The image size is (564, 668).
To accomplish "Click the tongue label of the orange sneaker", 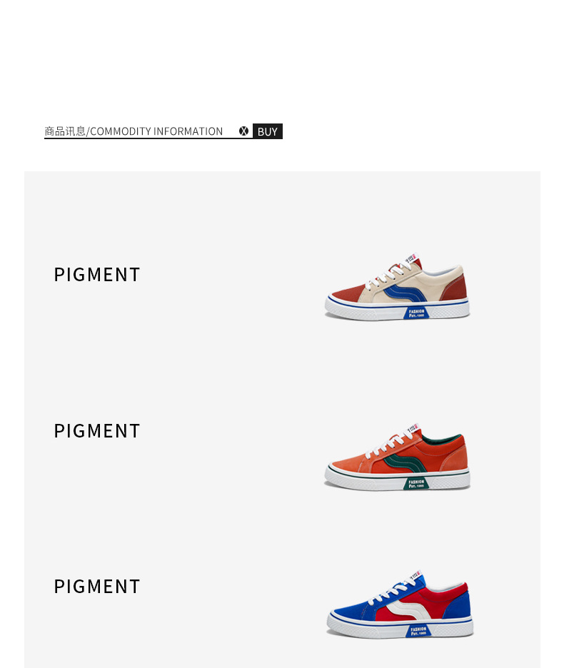I will pos(413,427).
